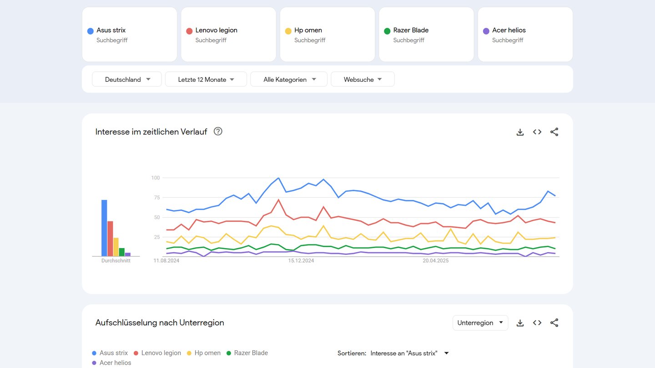Expand the sort by Interesse an Asus strix menu
The width and height of the screenshot is (655, 368).
pyautogui.click(x=409, y=353)
